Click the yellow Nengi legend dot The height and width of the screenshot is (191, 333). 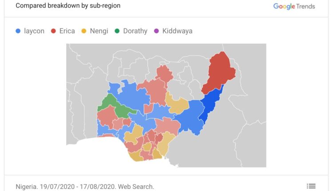pos(83,31)
